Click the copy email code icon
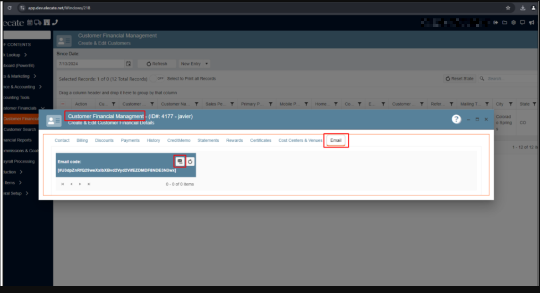 click(180, 162)
